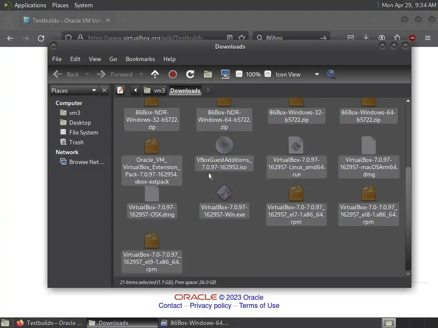This screenshot has height=328, width=438.
Task: Open the file search magnifier
Action: coord(331,74)
